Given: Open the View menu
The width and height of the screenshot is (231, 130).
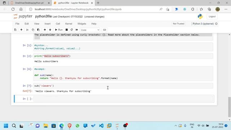Looking at the screenshot, I should [x=37, y=24].
